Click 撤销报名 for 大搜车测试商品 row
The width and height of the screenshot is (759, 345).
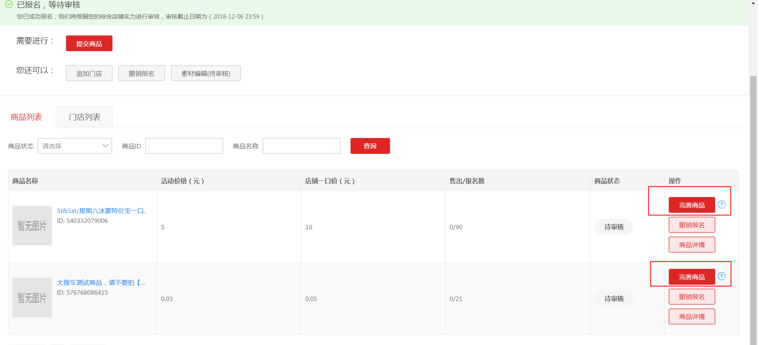click(691, 297)
